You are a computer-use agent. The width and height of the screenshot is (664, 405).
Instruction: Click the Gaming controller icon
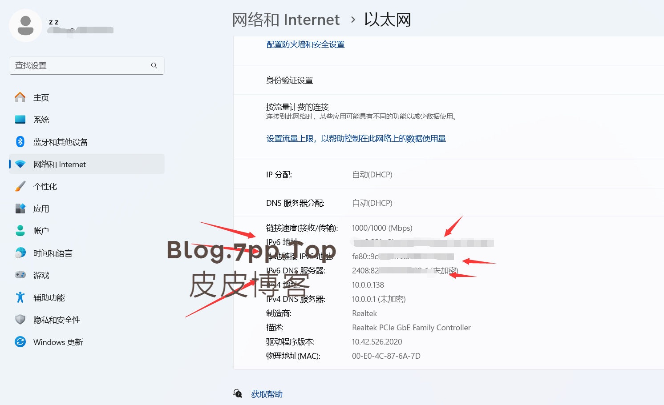(20, 275)
